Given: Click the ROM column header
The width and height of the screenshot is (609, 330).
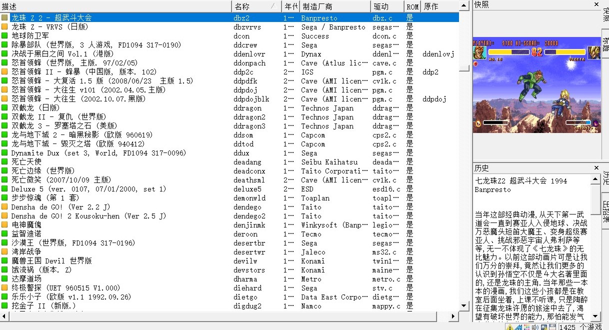Looking at the screenshot, I should (x=412, y=6).
